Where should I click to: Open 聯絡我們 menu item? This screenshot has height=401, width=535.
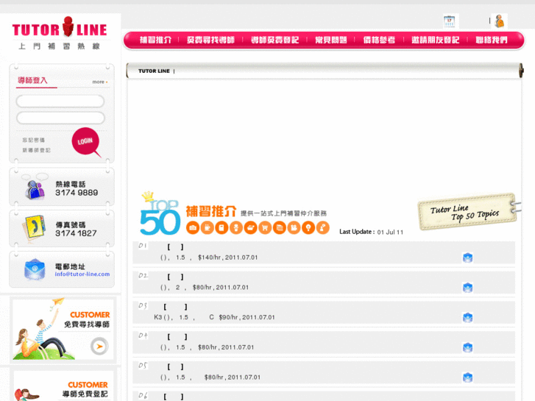[x=492, y=40]
